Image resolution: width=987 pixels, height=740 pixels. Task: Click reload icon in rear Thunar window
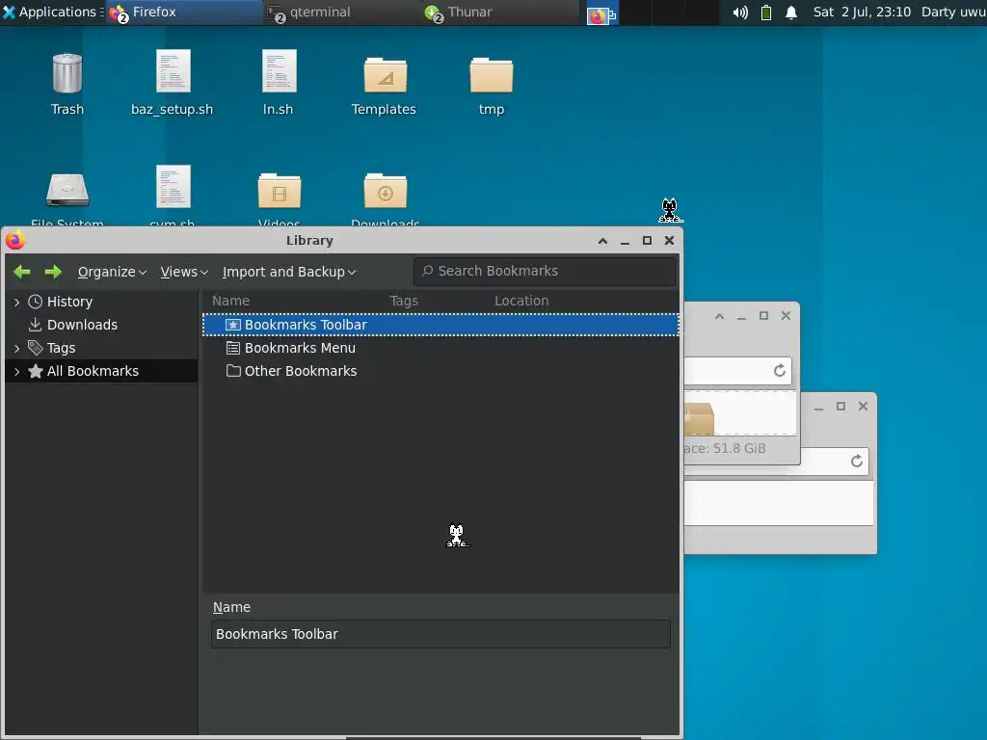click(857, 462)
